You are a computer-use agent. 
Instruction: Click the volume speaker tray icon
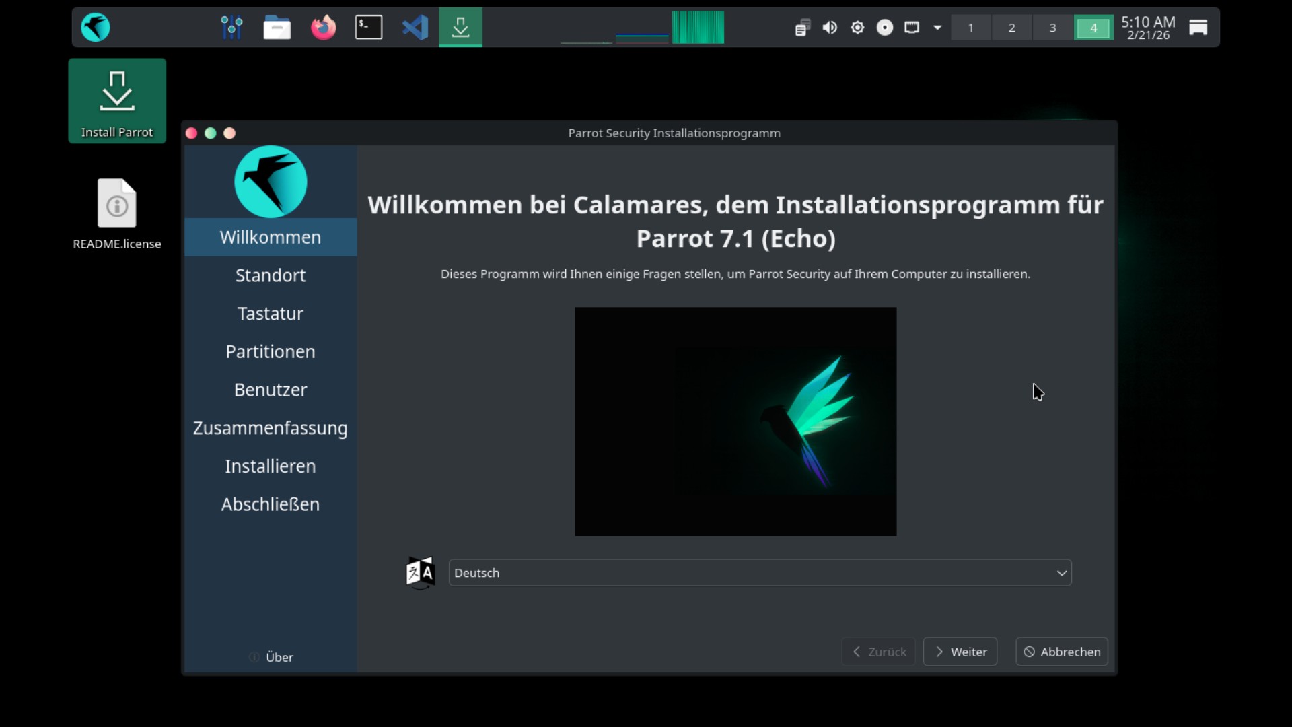(830, 28)
